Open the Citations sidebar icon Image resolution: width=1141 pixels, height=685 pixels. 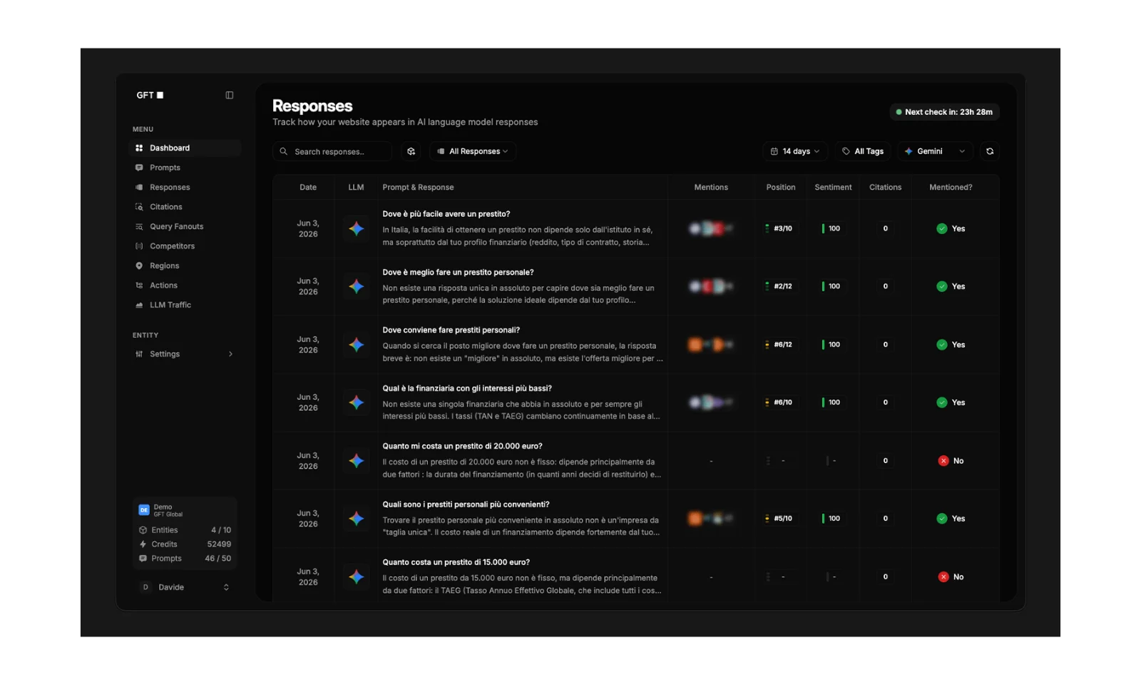click(x=139, y=207)
